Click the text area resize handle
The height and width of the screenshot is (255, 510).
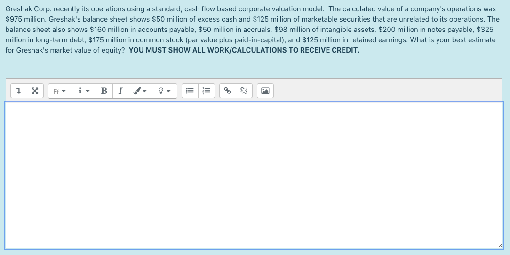pyautogui.click(x=500, y=246)
